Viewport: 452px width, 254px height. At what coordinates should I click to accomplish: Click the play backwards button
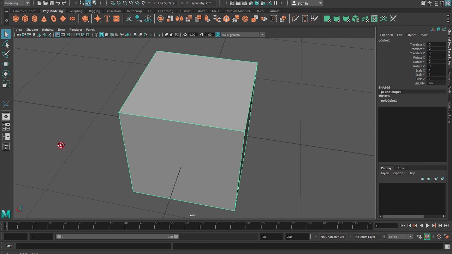point(421,226)
